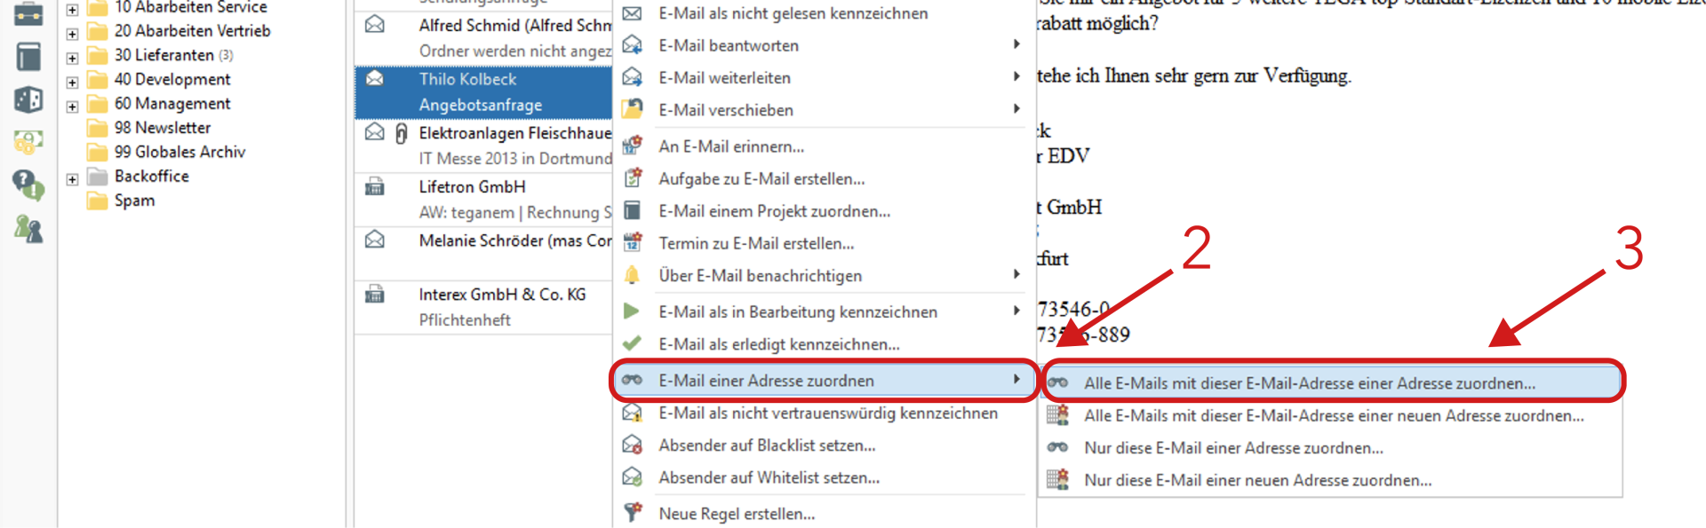Open E-Mail verschieben submenu
Screen dimensions: 1706x528
tap(823, 110)
